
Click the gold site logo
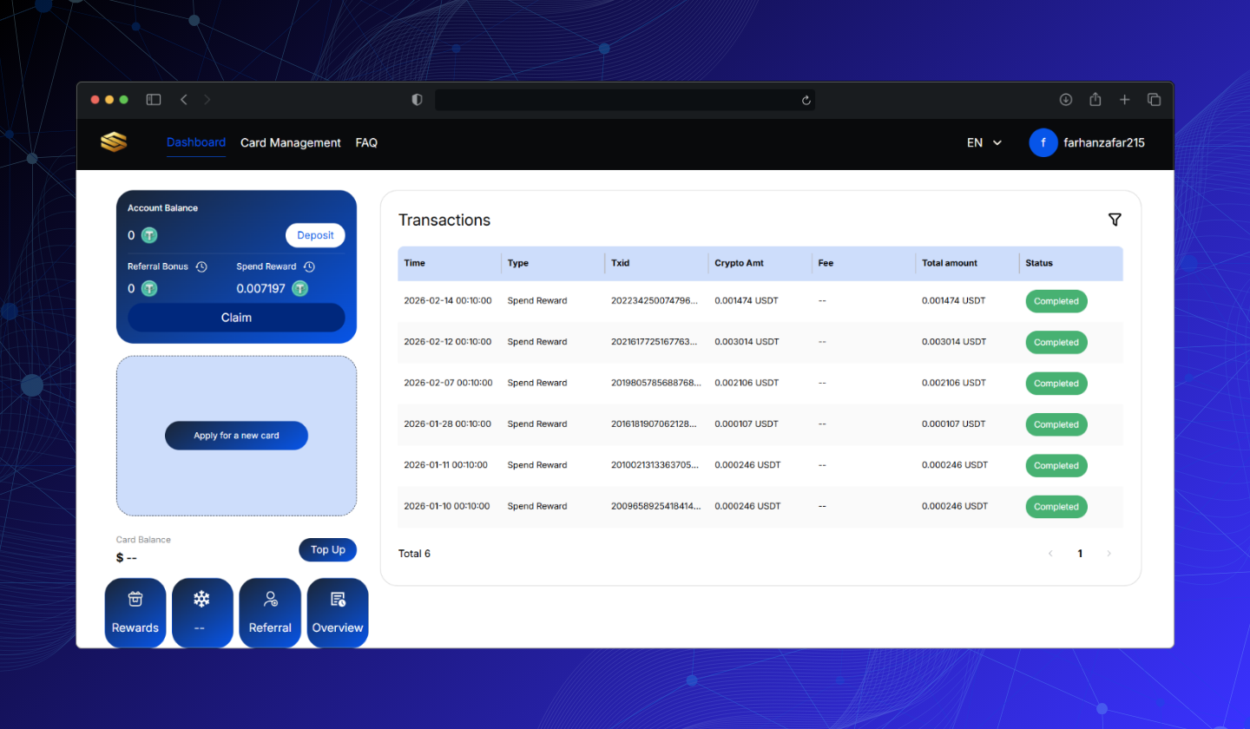click(114, 142)
